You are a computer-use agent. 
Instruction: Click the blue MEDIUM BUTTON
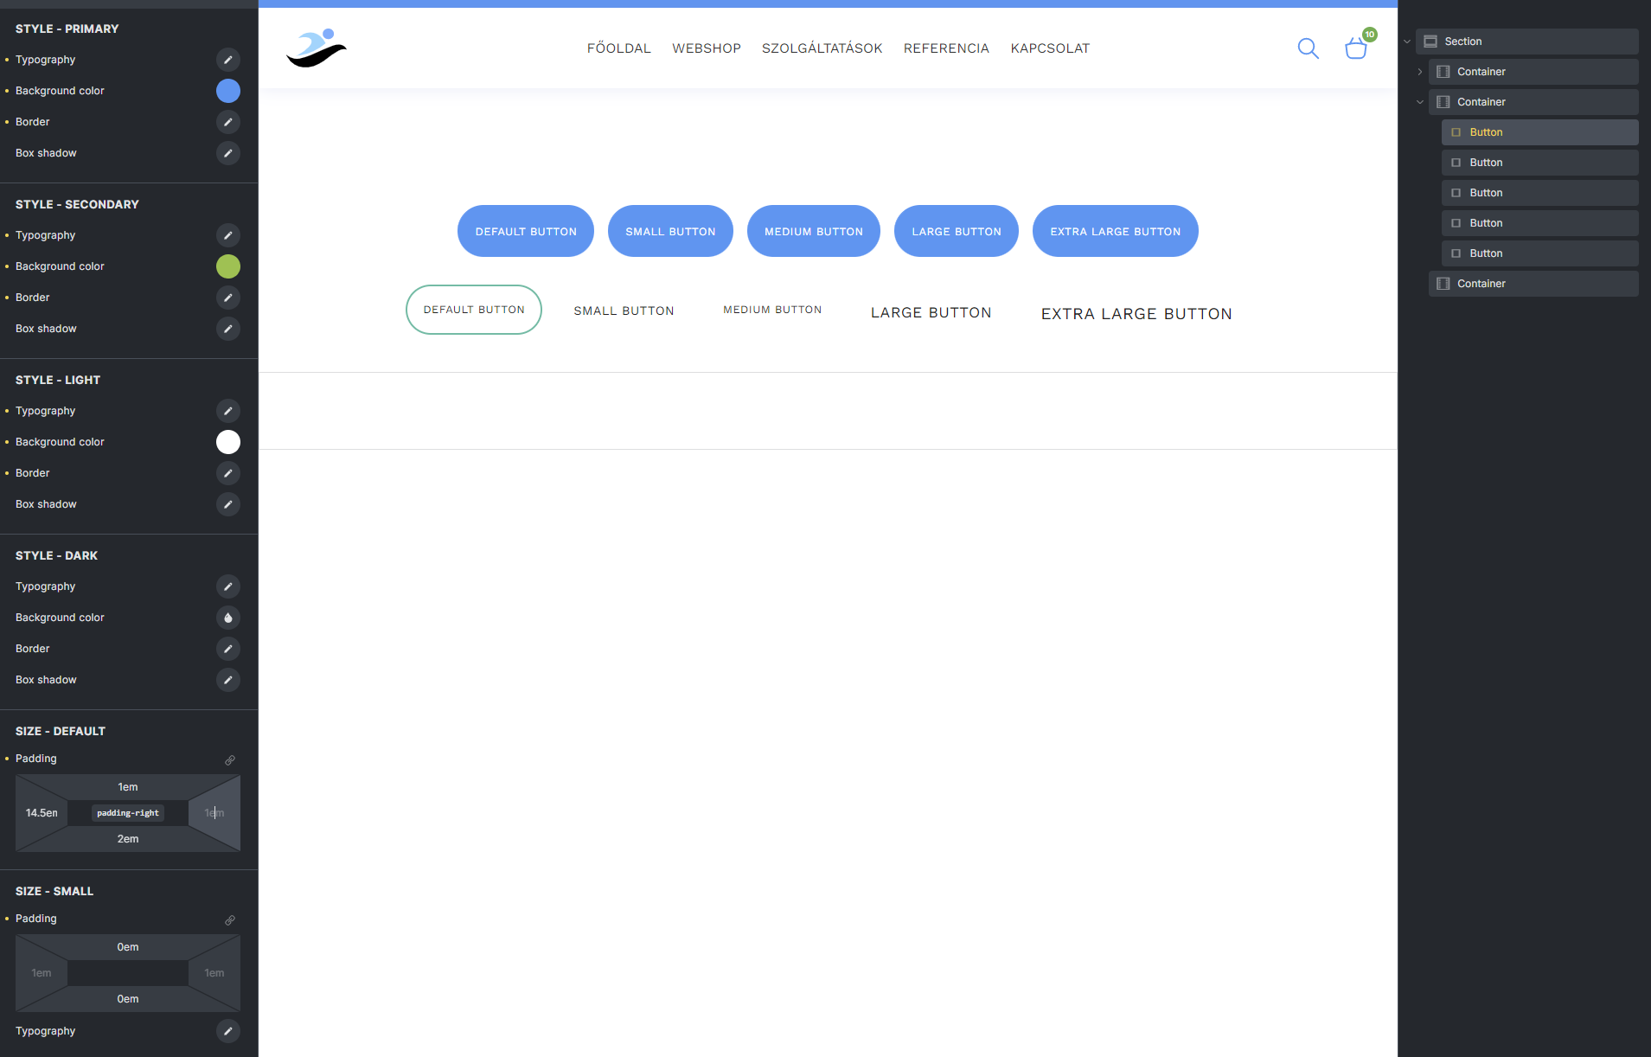814,231
